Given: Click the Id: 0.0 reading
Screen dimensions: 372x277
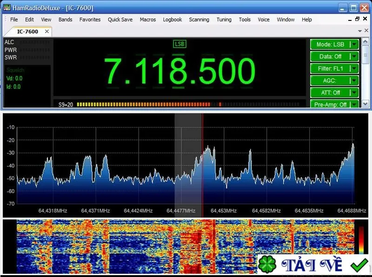Looking at the screenshot, I should [x=13, y=87].
